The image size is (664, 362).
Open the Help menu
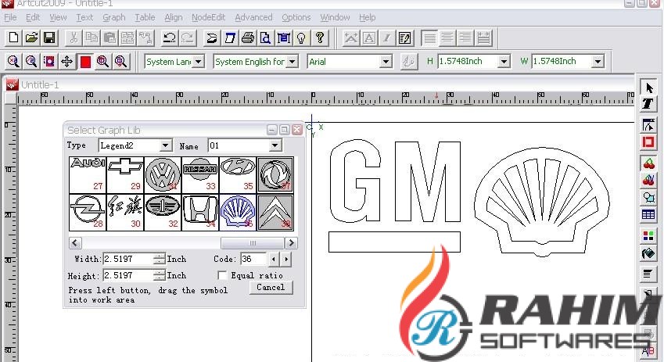pos(367,17)
